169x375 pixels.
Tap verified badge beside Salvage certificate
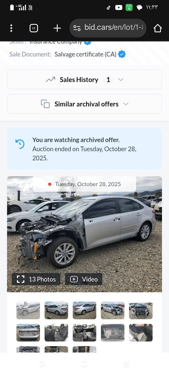(x=122, y=54)
